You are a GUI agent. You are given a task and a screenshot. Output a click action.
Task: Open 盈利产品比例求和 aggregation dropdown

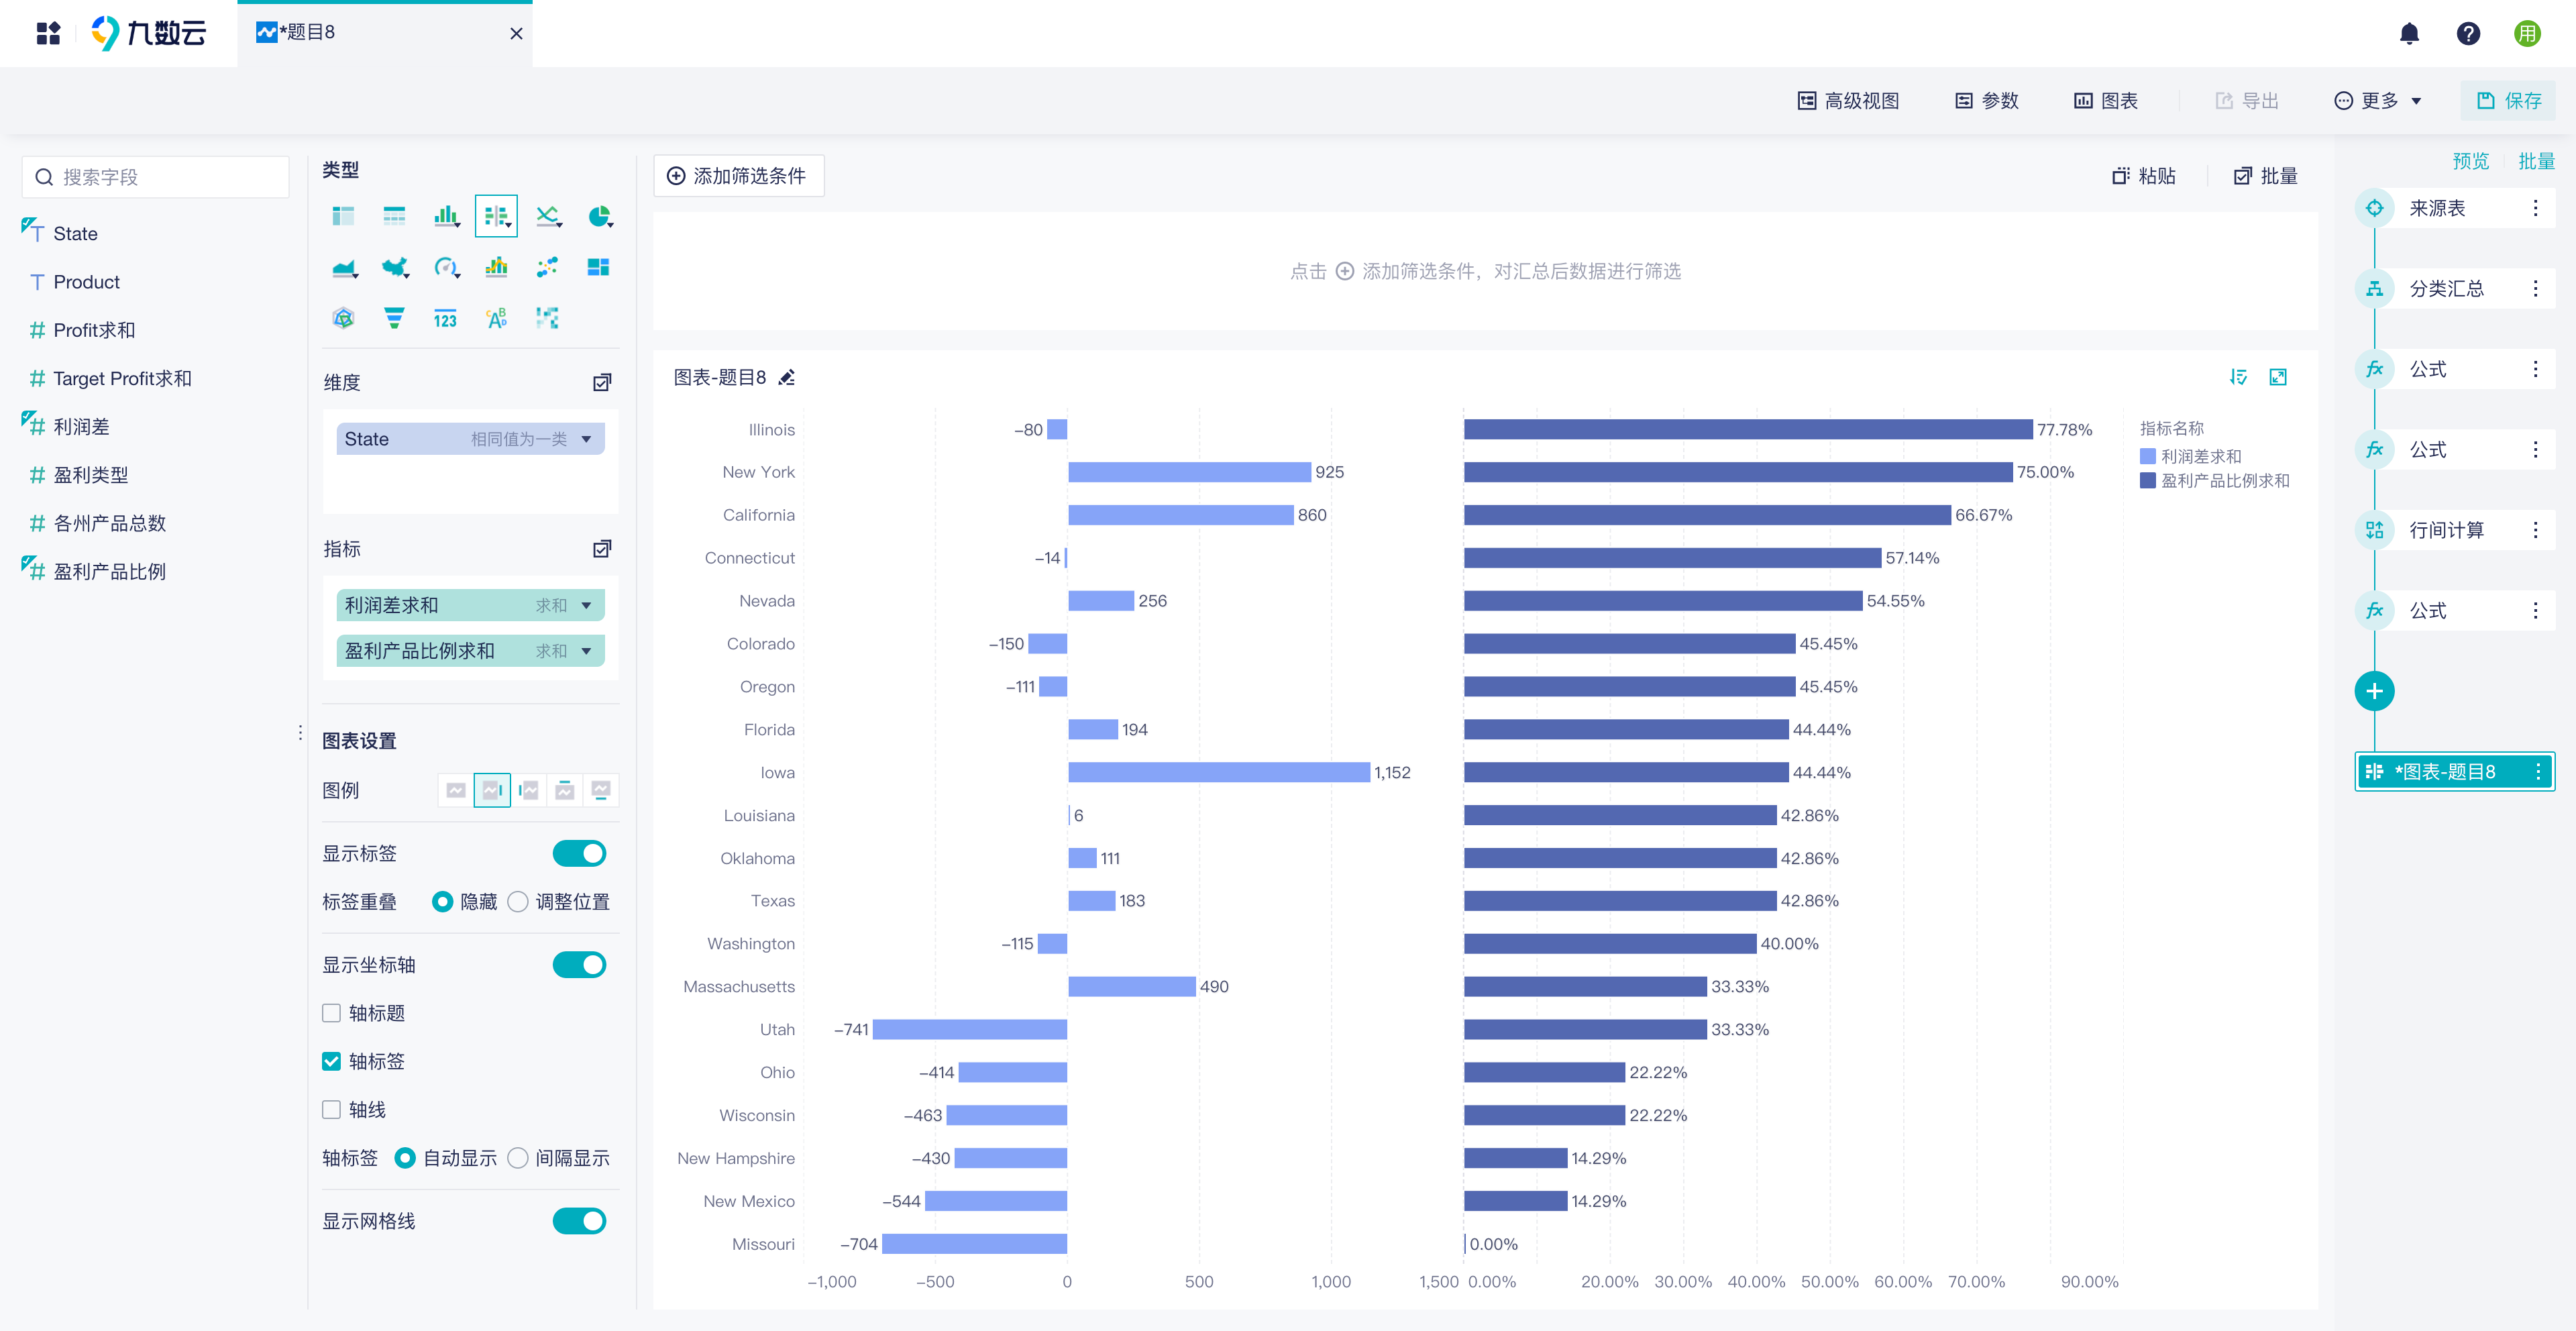pos(586,651)
